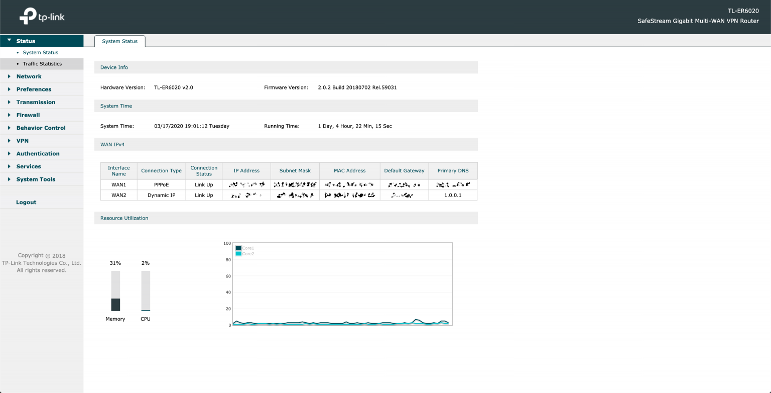Click the CPU core utilization chart
Viewport: 771px width, 393px height.
click(343, 284)
